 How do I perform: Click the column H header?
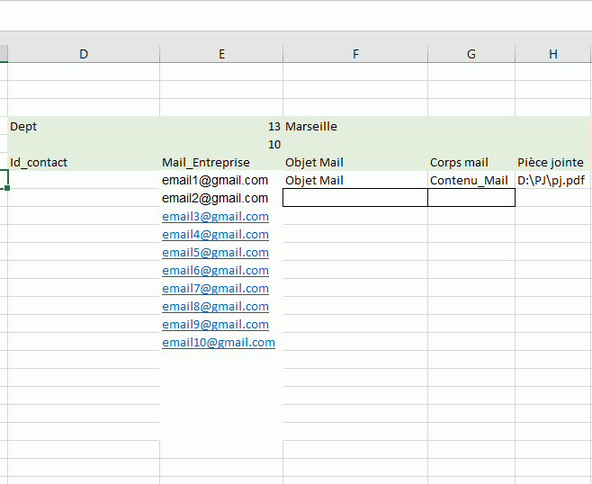pos(553,54)
